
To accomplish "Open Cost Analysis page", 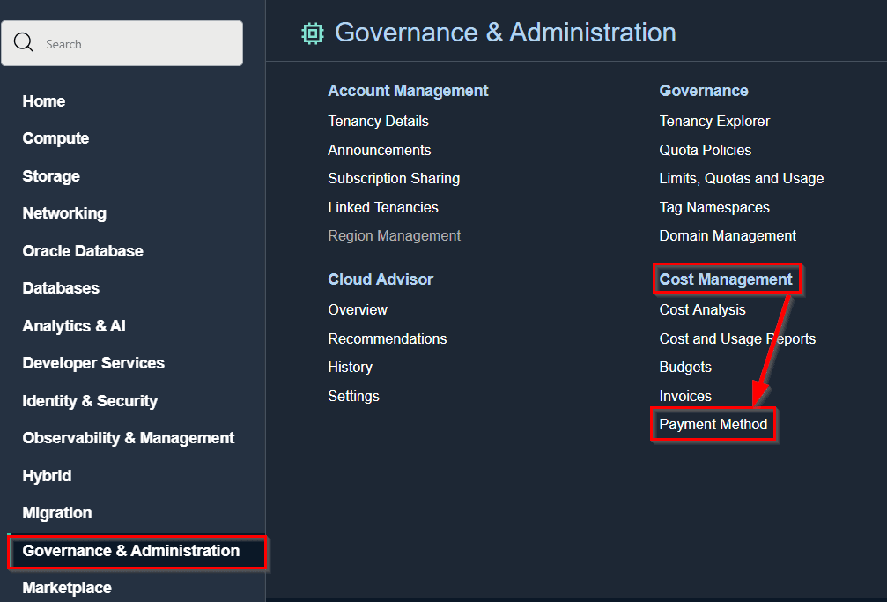I will (702, 310).
